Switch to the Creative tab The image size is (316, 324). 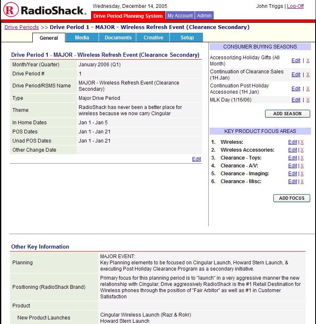(153, 38)
